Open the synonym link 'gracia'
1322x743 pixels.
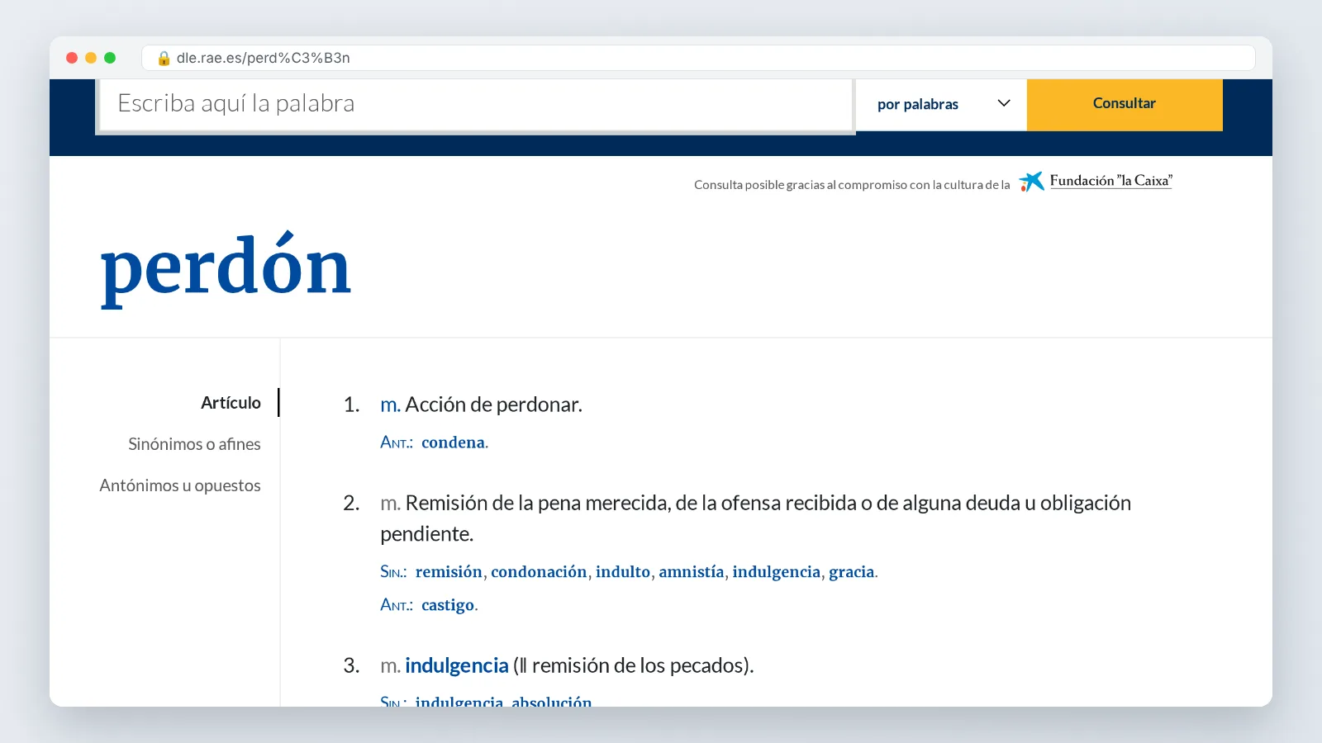[852, 572]
